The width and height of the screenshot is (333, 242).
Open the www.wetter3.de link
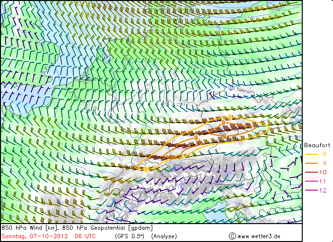click(x=259, y=236)
